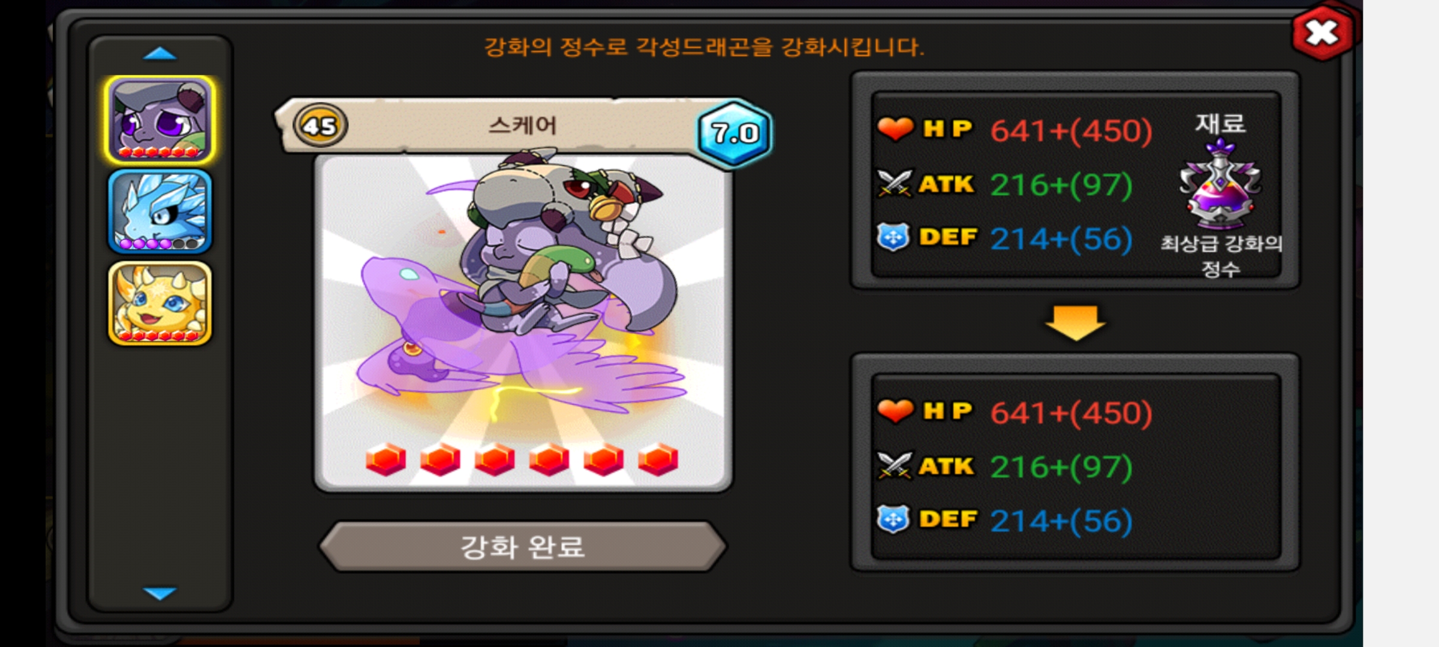Image resolution: width=1439 pixels, height=647 pixels.
Task: Close the enhancement window with red X
Action: (1323, 32)
